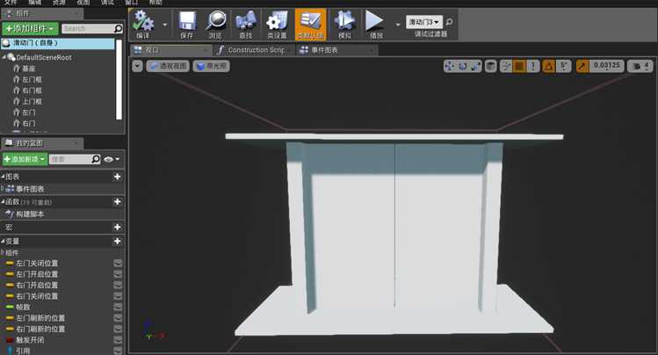Click the 透视视图 perspective view button
658x355 pixels.
168,66
